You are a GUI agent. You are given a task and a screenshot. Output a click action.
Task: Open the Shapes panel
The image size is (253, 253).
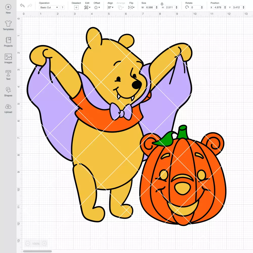[8, 92]
